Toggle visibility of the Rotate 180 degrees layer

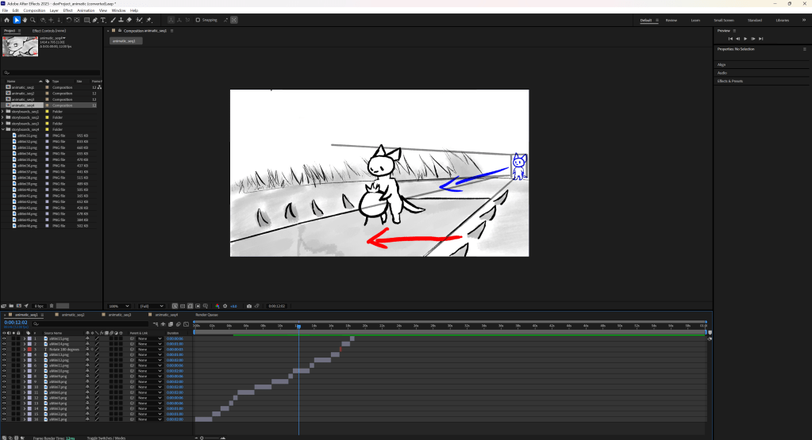coord(4,349)
